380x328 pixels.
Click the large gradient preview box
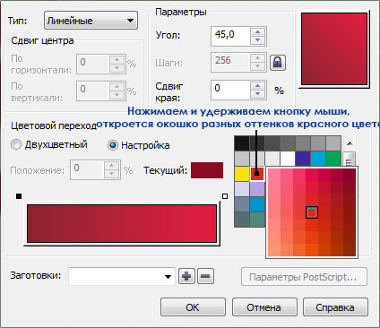[x=334, y=48]
